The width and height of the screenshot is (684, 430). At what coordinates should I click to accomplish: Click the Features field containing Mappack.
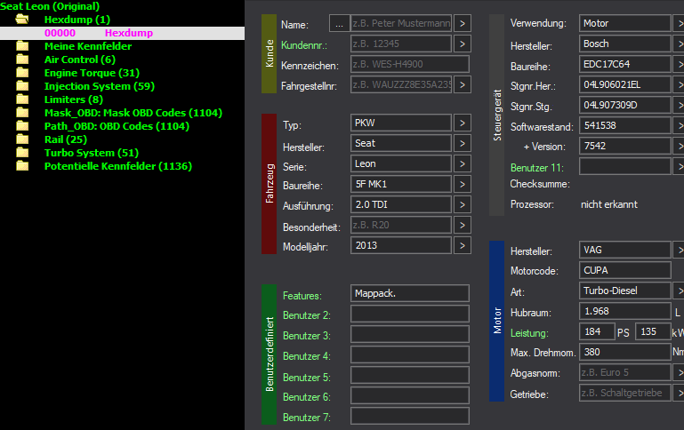pos(410,293)
